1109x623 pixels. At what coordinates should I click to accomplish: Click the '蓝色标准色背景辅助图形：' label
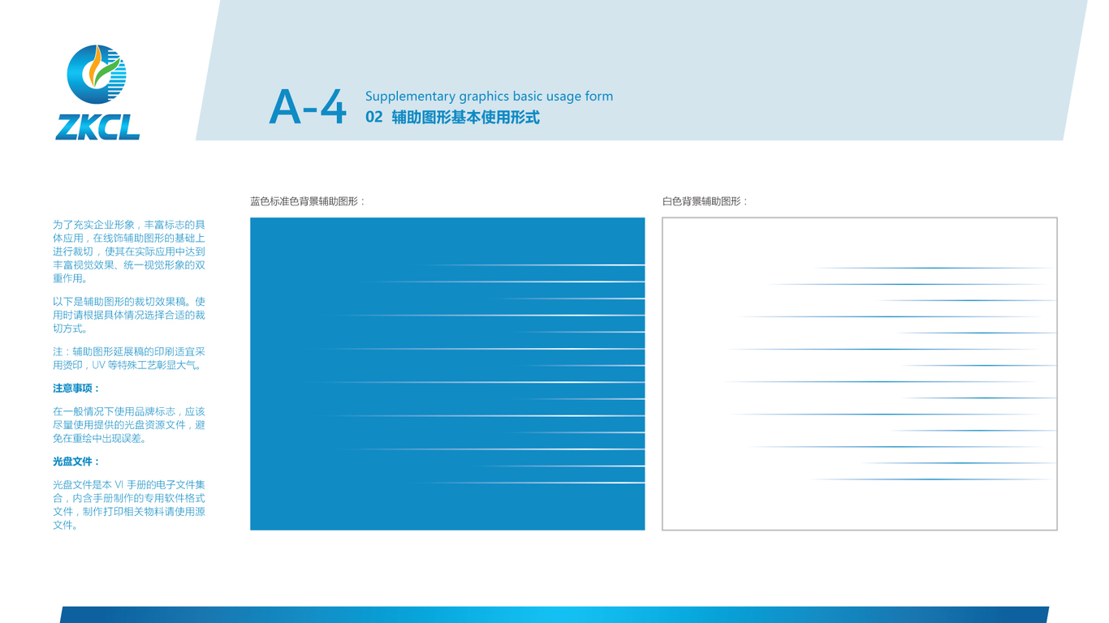click(x=308, y=201)
